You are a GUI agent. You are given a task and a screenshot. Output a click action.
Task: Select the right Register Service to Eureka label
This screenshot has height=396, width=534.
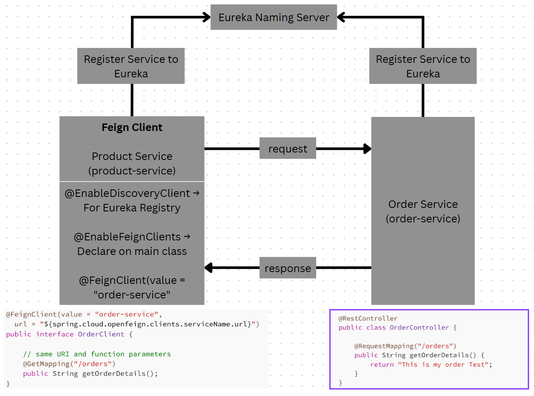click(422, 66)
